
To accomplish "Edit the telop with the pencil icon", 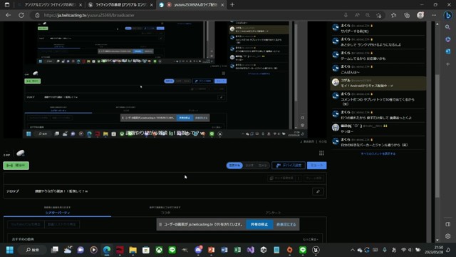I will click(318, 191).
